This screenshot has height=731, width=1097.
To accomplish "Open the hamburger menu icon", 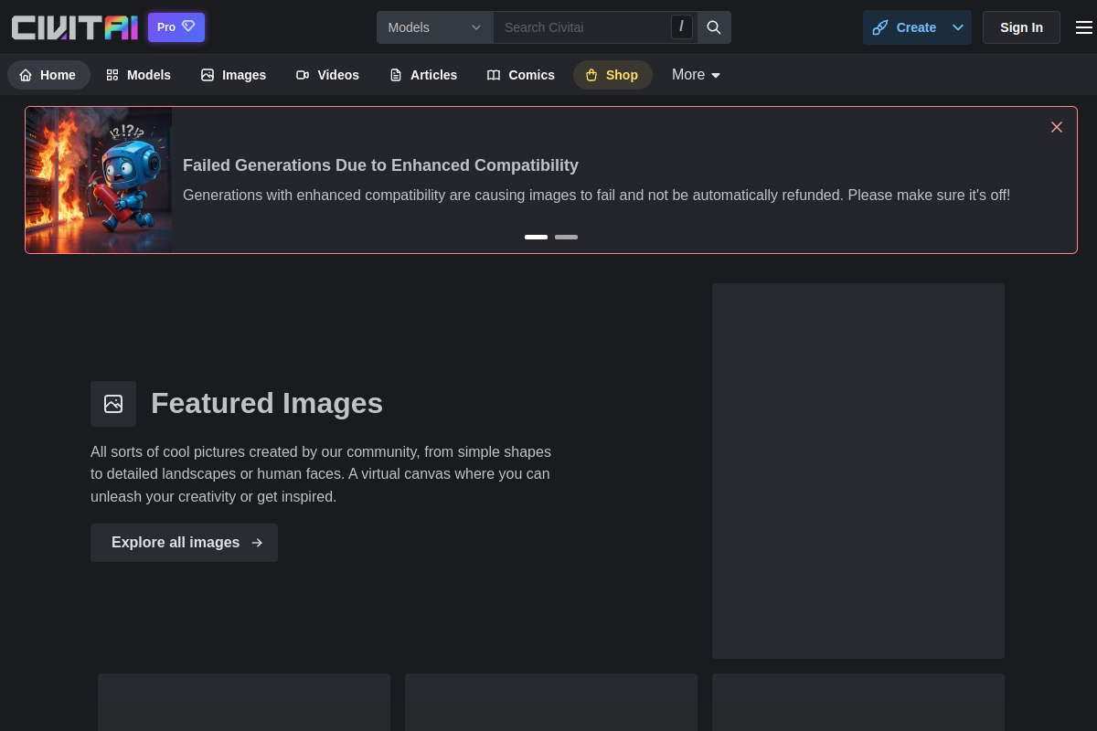I will click(1083, 27).
